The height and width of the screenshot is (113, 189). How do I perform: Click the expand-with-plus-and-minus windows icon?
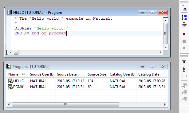click(184, 86)
